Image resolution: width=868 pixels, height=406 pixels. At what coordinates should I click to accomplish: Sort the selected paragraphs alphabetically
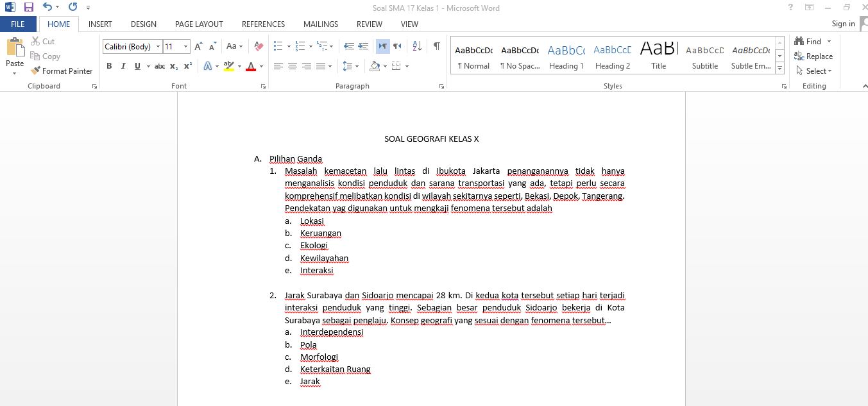[417, 47]
